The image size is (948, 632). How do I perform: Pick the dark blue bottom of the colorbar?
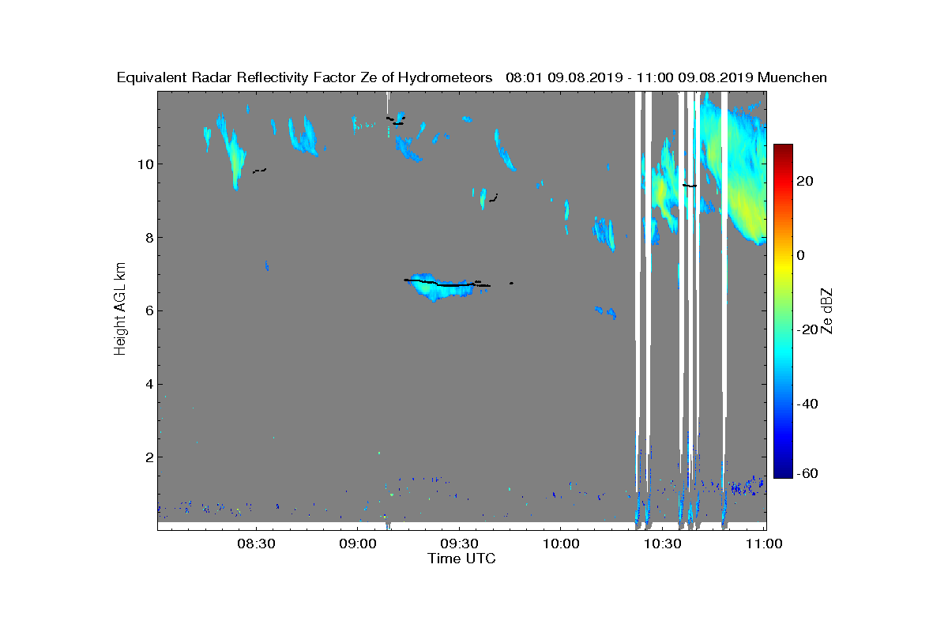(783, 472)
